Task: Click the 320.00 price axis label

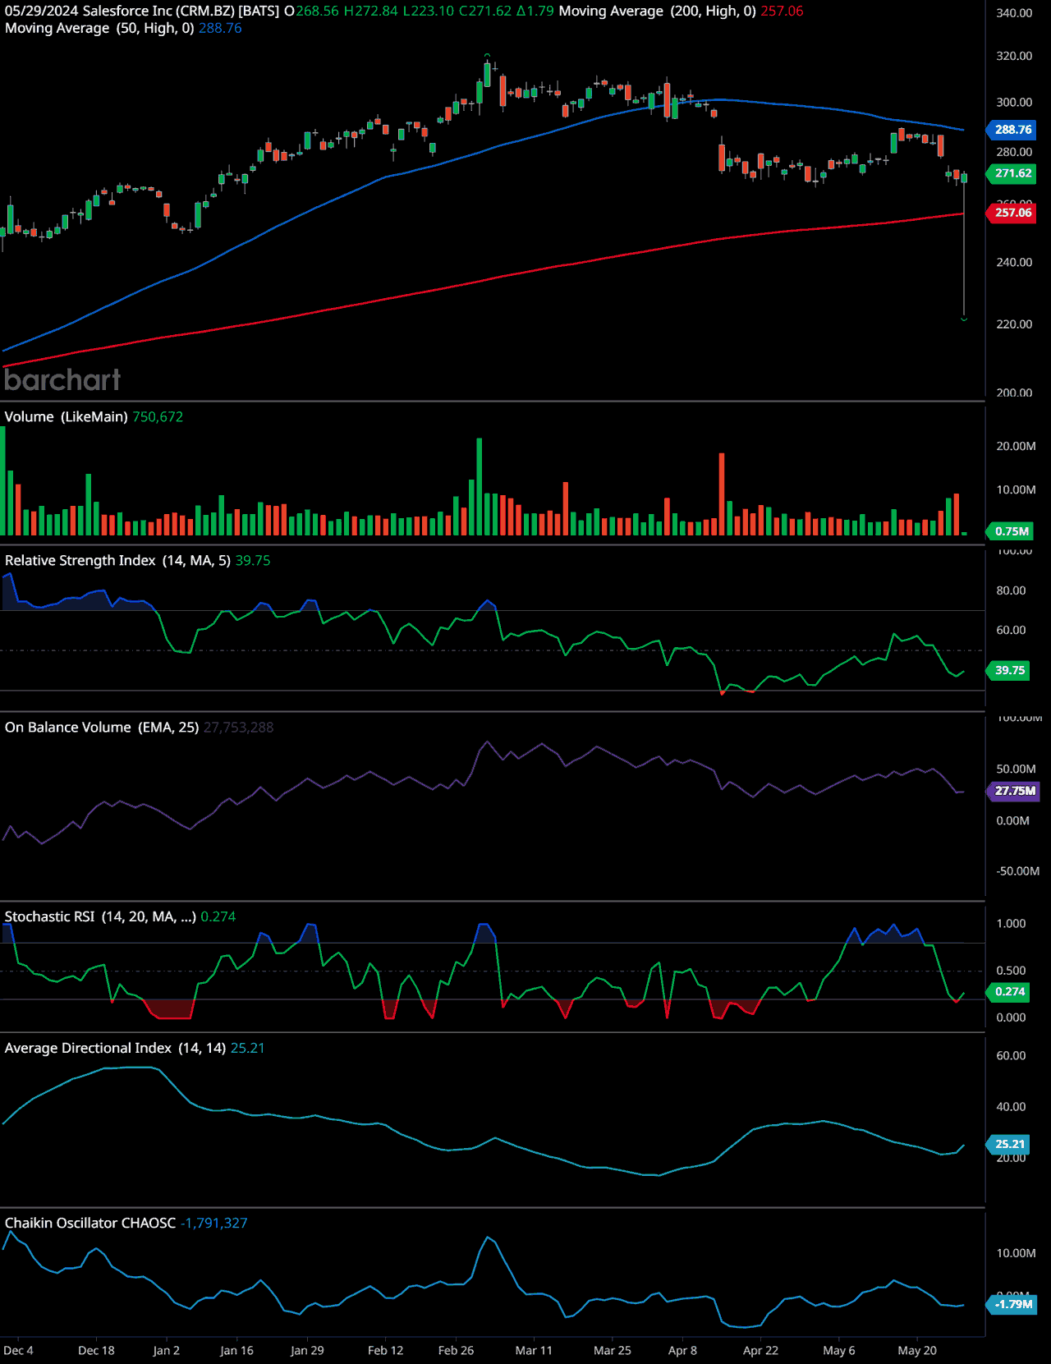Action: (x=1014, y=56)
